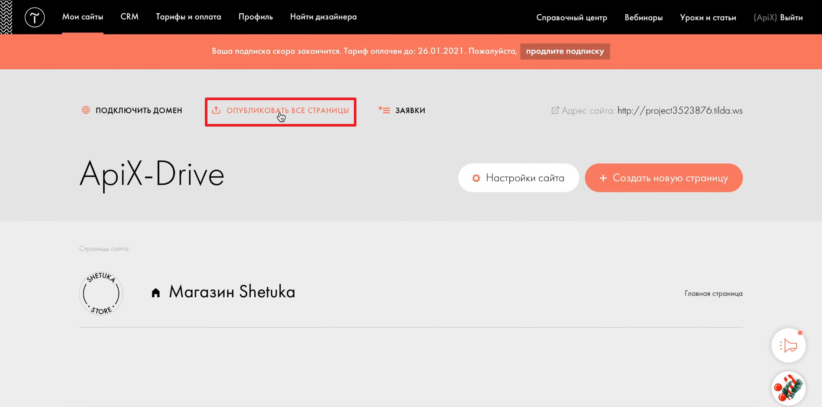Click the gear icon in Настройки сайта

coord(476,178)
